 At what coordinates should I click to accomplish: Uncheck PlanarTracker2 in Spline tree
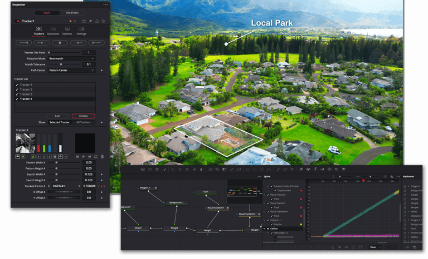(x=268, y=195)
